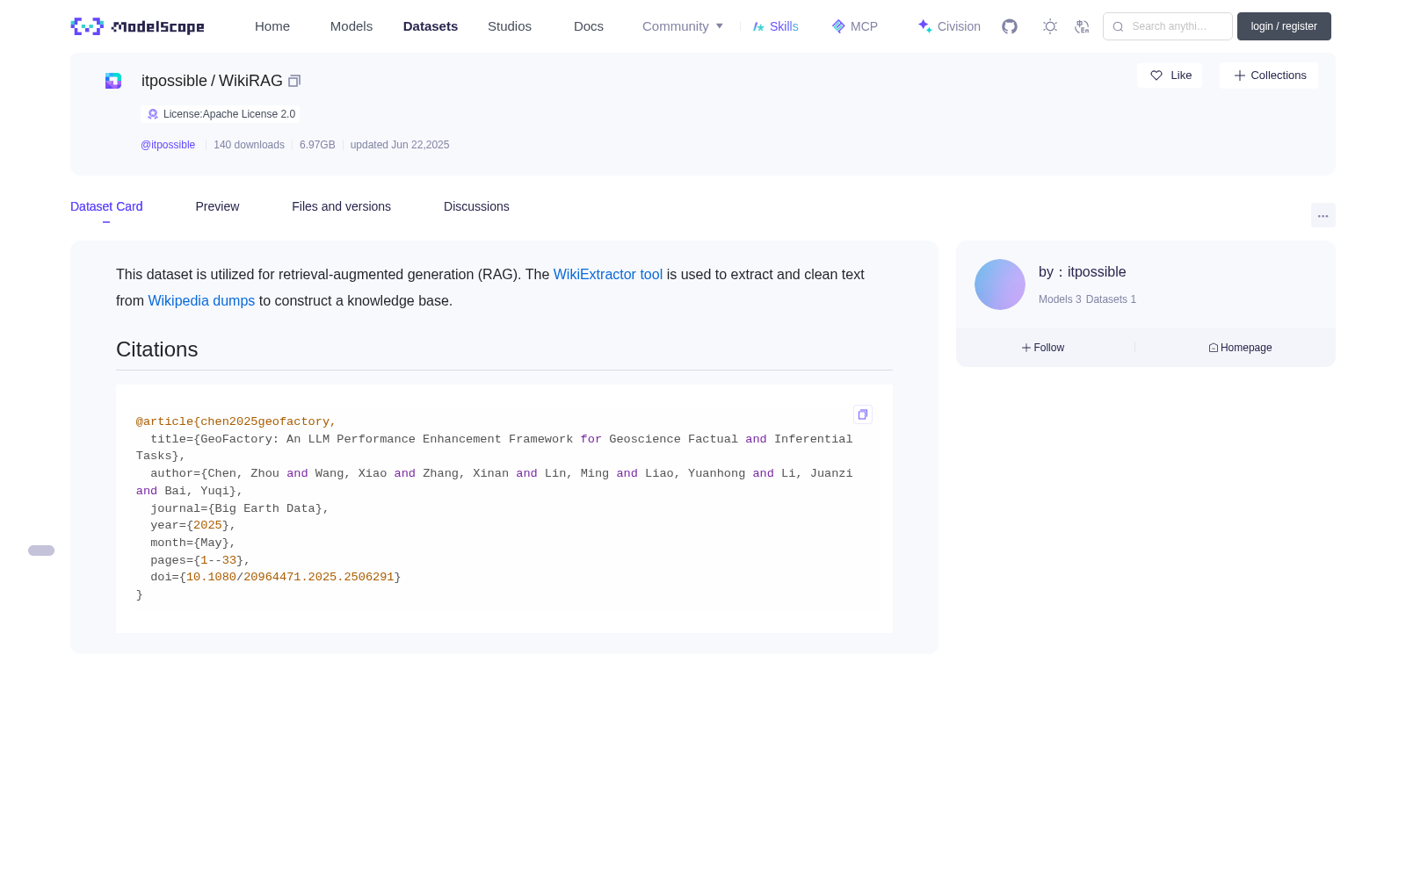1406x878 pixels.
Task: Go to the Home page
Action: click(272, 26)
